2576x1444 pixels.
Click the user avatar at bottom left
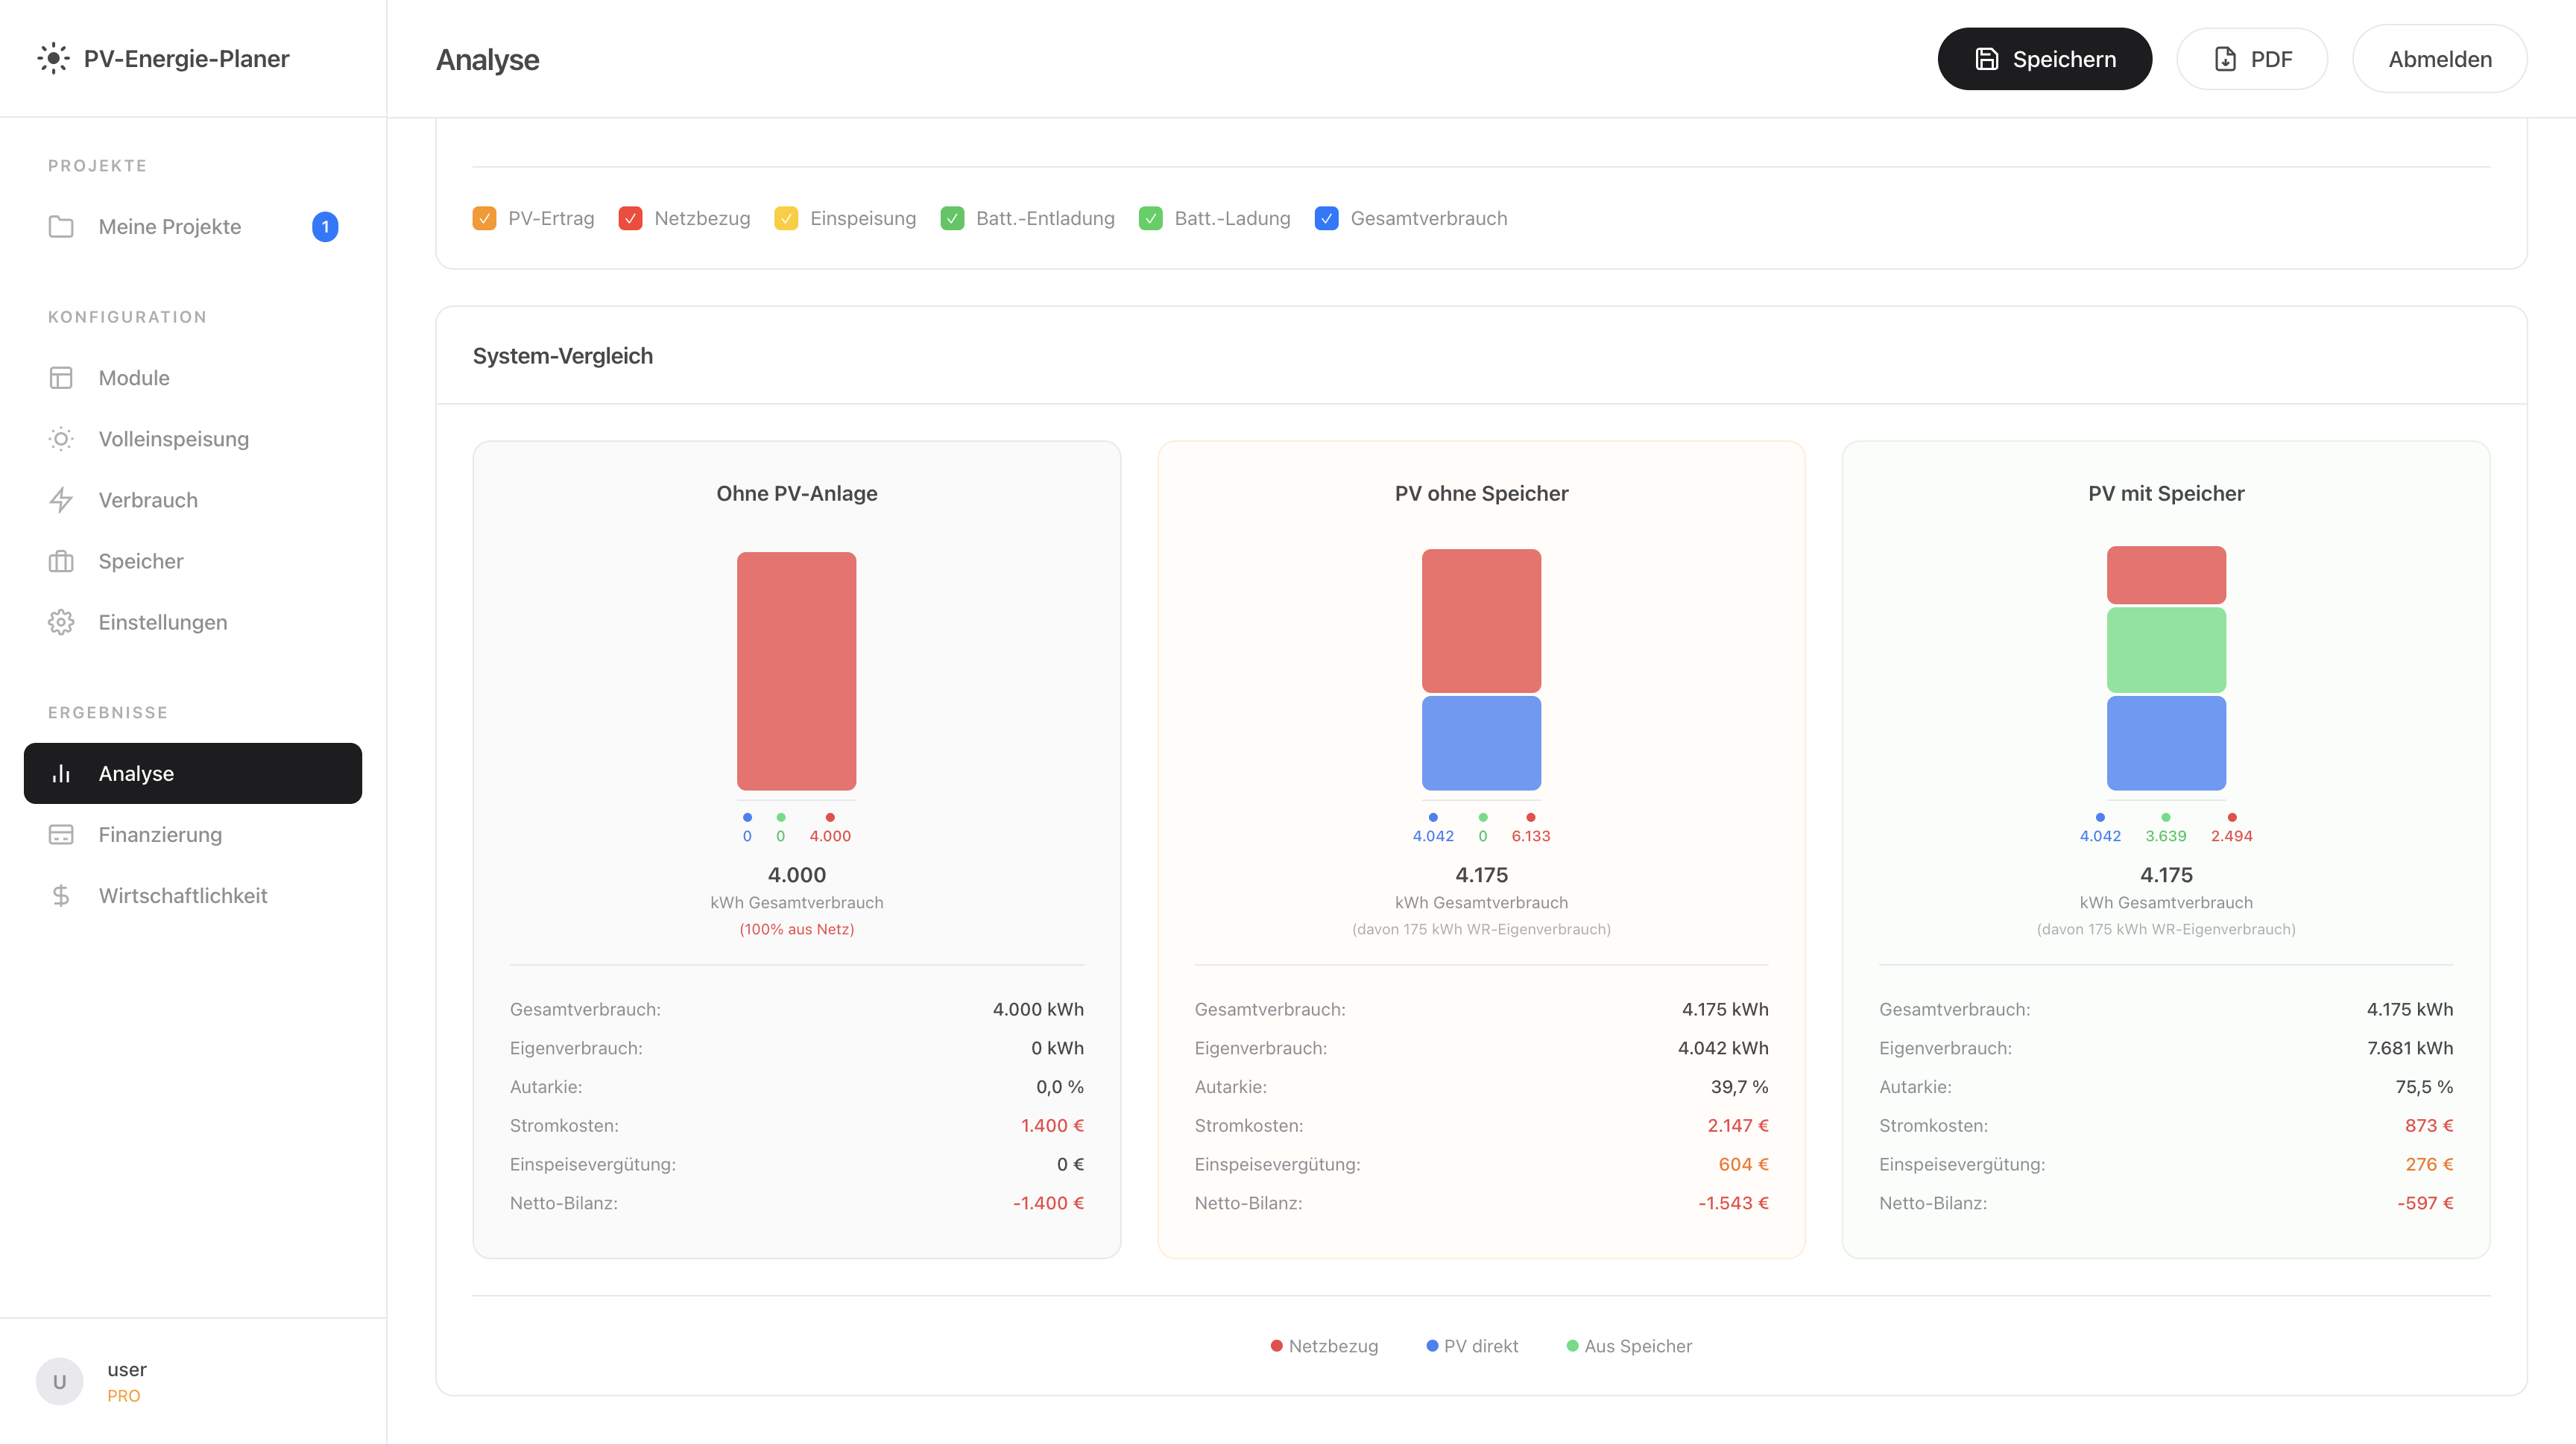point(59,1381)
